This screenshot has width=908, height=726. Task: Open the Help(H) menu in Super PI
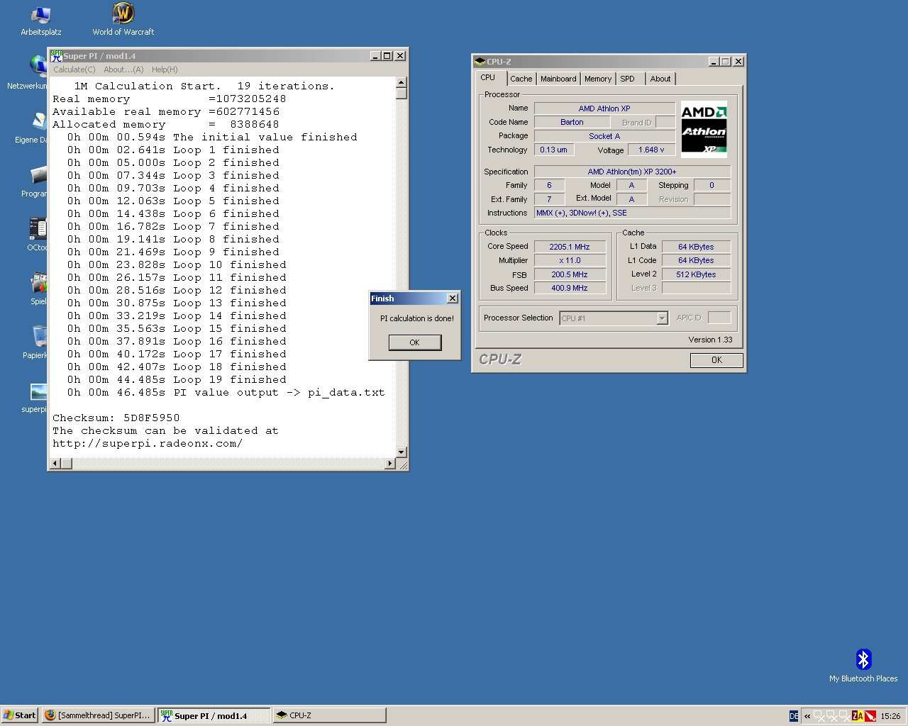[x=165, y=69]
